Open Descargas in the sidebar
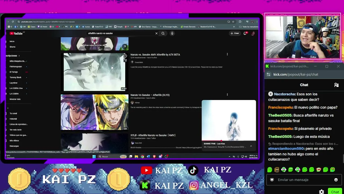 click(x=14, y=146)
